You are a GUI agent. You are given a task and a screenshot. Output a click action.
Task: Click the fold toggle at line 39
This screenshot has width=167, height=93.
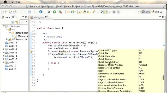[x=36, y=34]
